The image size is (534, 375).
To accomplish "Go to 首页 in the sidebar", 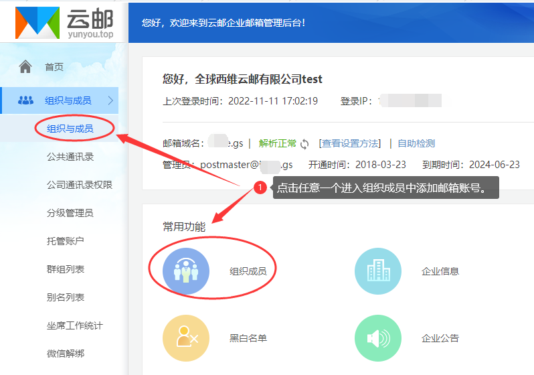I will tap(54, 67).
